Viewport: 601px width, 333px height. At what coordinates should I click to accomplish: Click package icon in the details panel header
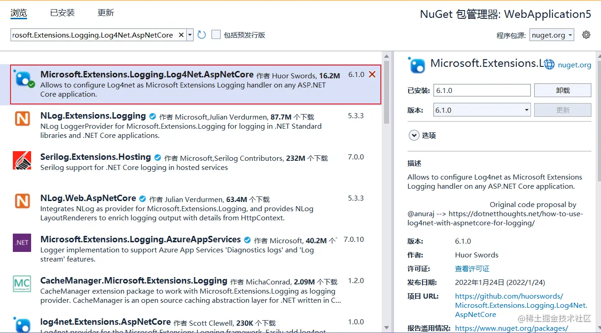(417, 65)
